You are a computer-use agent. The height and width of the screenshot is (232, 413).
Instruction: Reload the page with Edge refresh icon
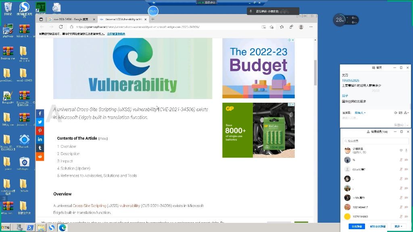coord(61,27)
